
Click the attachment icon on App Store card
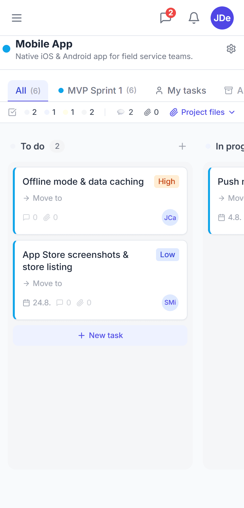click(80, 303)
